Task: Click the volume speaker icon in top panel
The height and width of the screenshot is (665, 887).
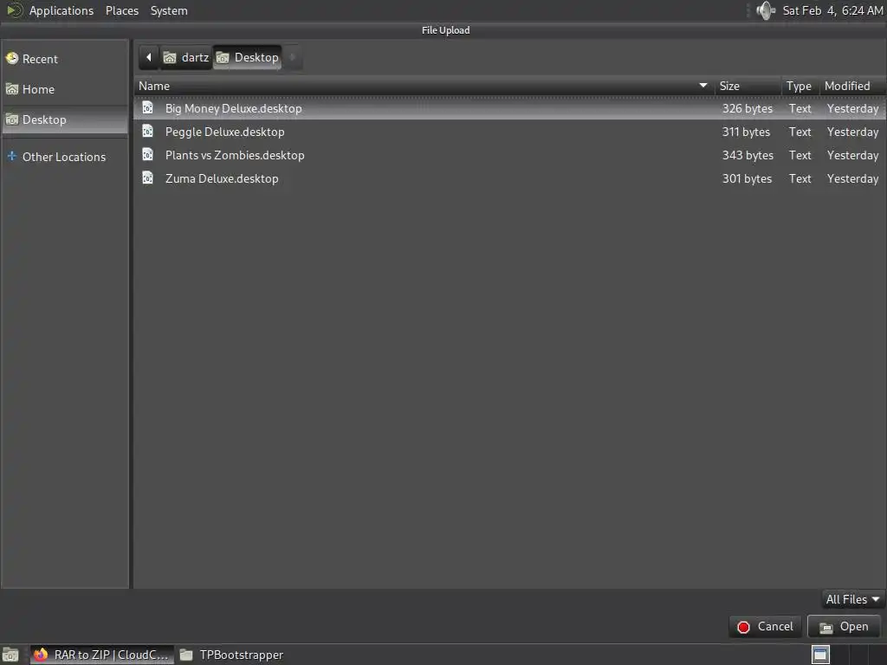Action: pos(766,10)
